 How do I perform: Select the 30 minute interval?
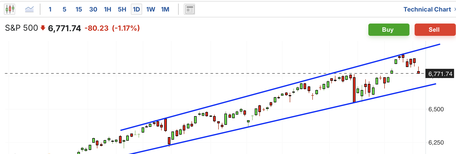93,9
